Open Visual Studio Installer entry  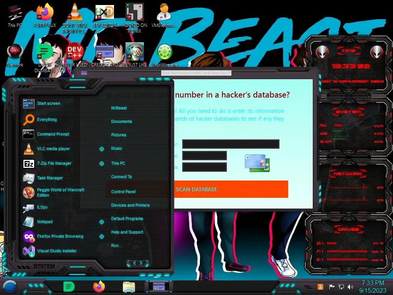(57, 251)
